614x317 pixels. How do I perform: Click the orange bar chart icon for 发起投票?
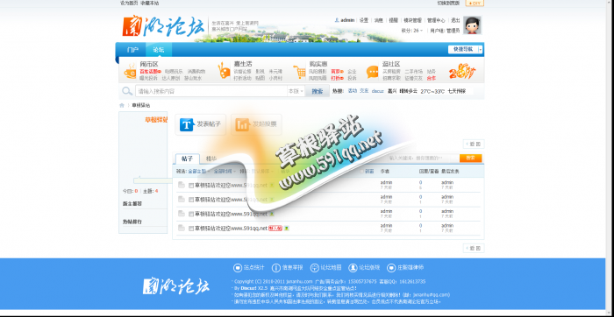tap(243, 124)
